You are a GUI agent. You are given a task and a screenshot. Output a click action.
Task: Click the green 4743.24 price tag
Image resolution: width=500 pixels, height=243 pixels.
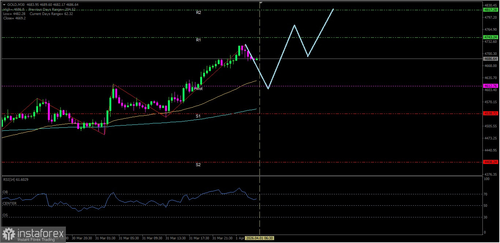(490, 37)
